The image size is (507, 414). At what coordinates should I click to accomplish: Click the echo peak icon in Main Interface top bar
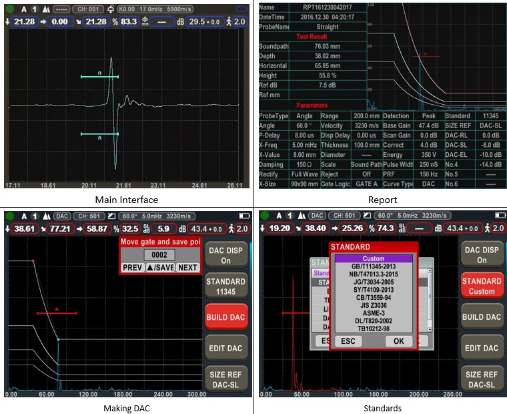tap(45, 9)
